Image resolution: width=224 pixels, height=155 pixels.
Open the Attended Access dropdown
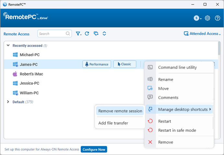[x=202, y=34]
